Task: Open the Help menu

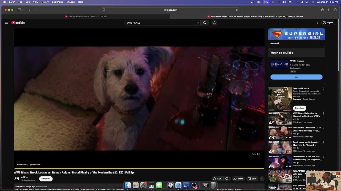Action: point(80,2)
